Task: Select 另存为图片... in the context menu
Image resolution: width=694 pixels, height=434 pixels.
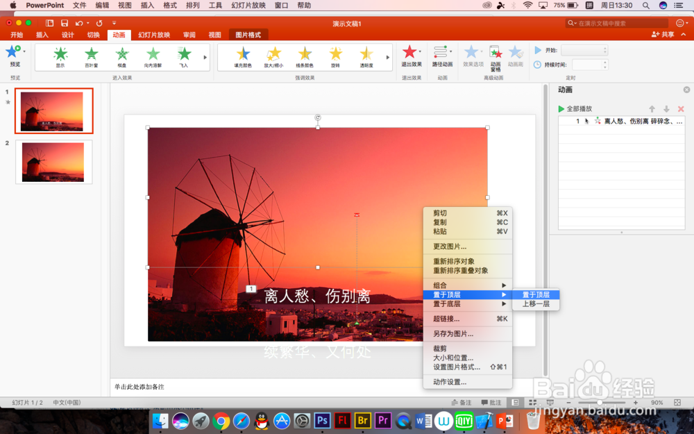Action: click(467, 333)
